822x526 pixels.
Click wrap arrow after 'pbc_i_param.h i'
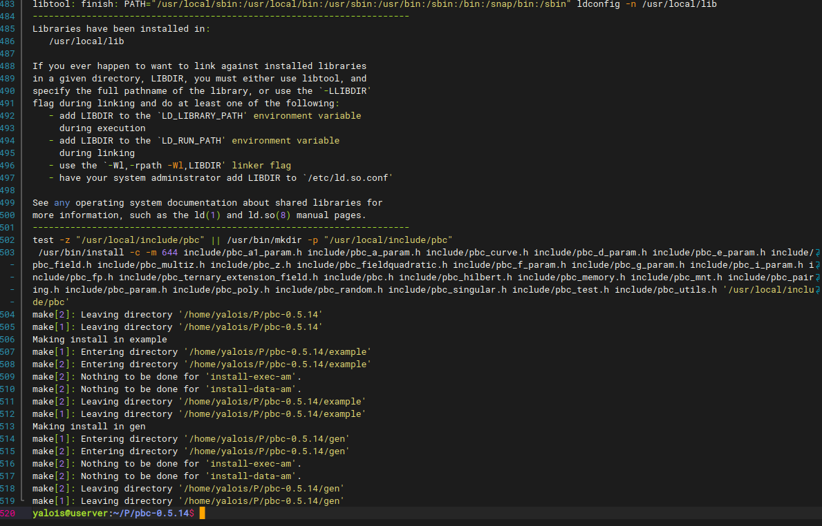pos(818,265)
